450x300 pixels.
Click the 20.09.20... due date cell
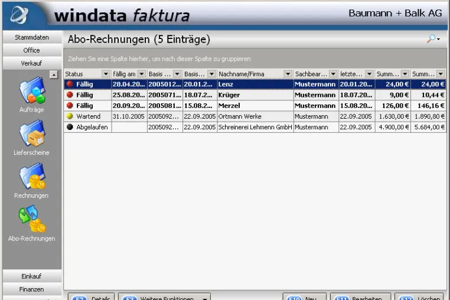(129, 105)
